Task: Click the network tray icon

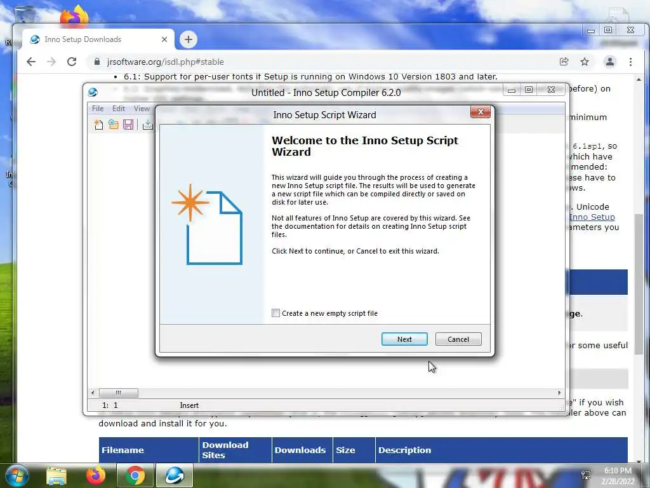Action: coord(586,475)
